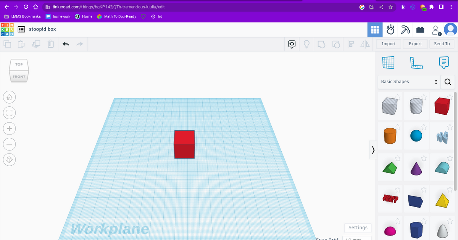
Task: Collapse the shapes panel with the chevron
Action: (x=373, y=150)
